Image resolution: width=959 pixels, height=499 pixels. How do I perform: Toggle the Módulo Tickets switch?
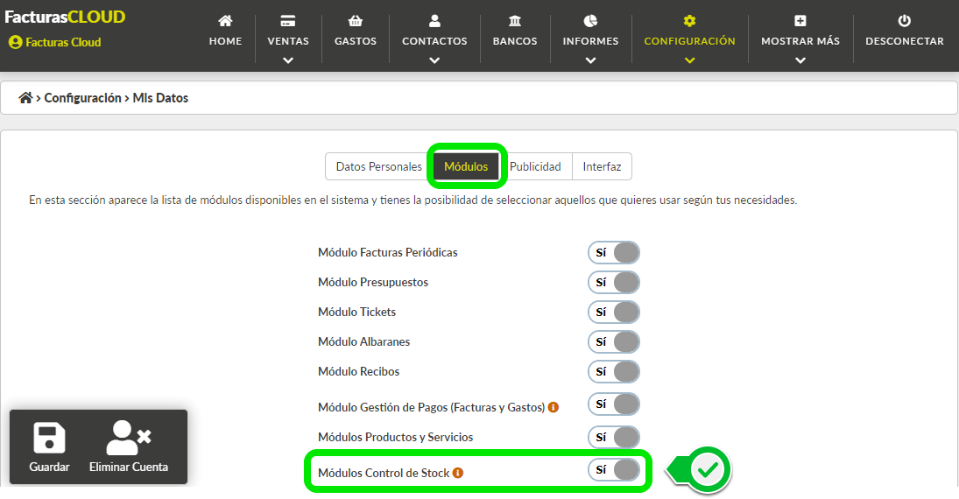(x=614, y=312)
